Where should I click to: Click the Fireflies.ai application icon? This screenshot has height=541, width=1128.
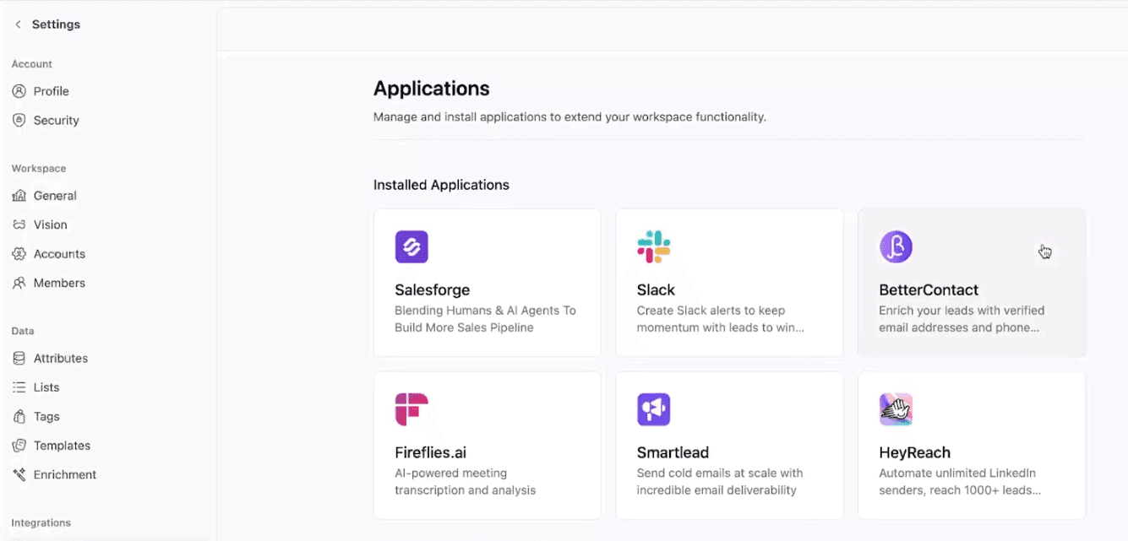pyautogui.click(x=411, y=409)
